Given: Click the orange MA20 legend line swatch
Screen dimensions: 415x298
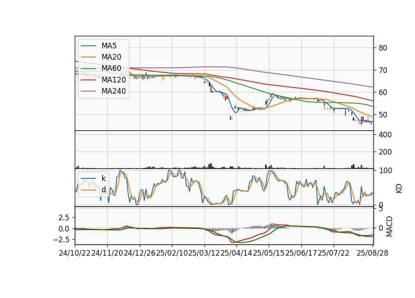Looking at the screenshot, I should pos(88,57).
